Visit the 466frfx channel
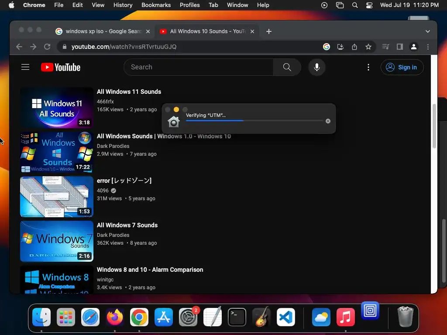This screenshot has width=447, height=335. pyautogui.click(x=105, y=101)
